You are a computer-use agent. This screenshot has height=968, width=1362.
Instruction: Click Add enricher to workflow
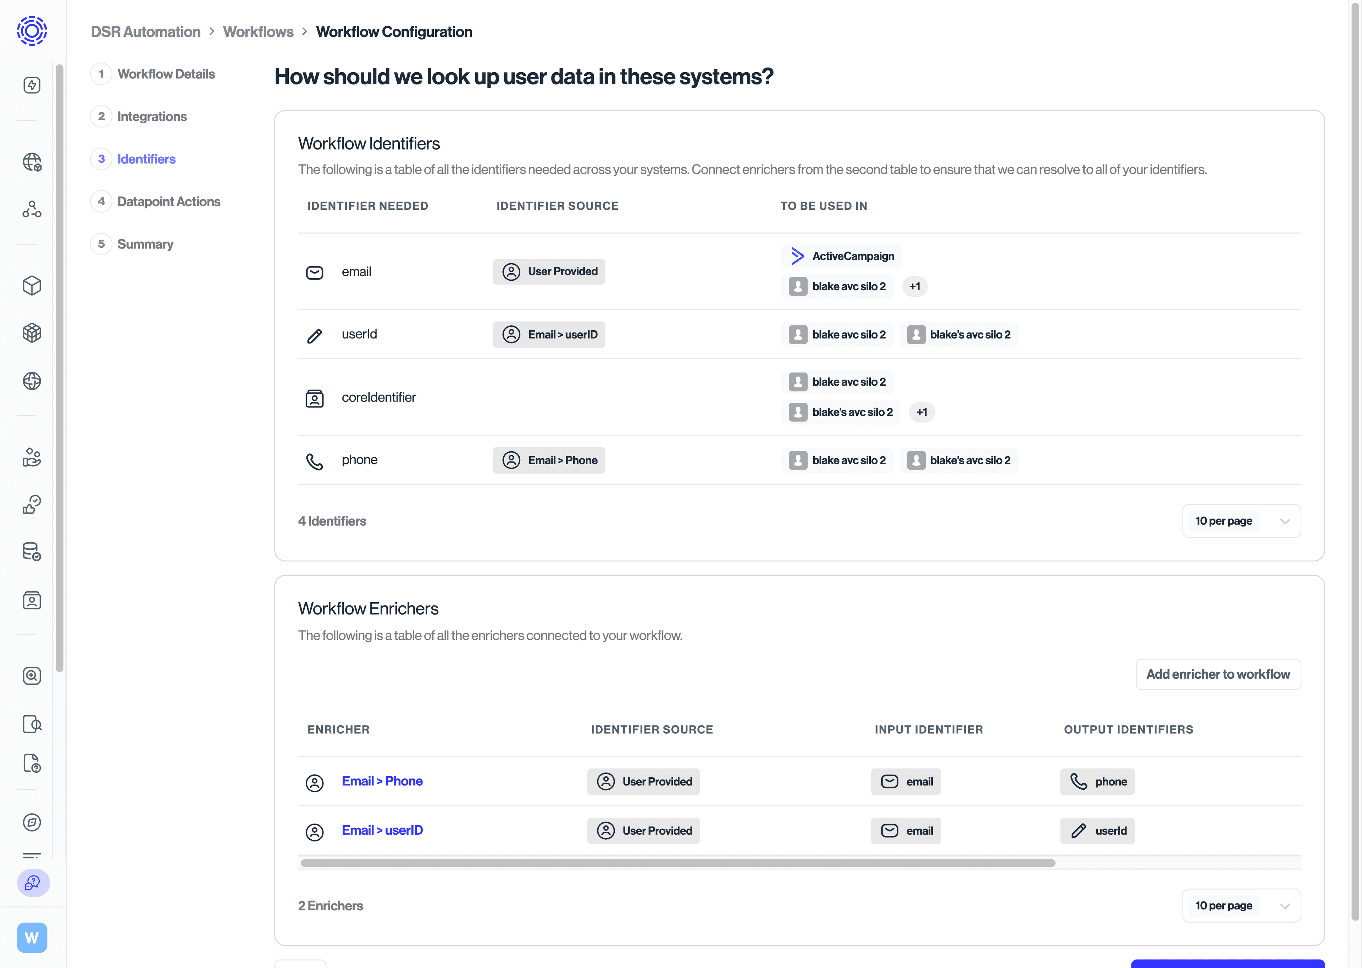click(x=1218, y=674)
